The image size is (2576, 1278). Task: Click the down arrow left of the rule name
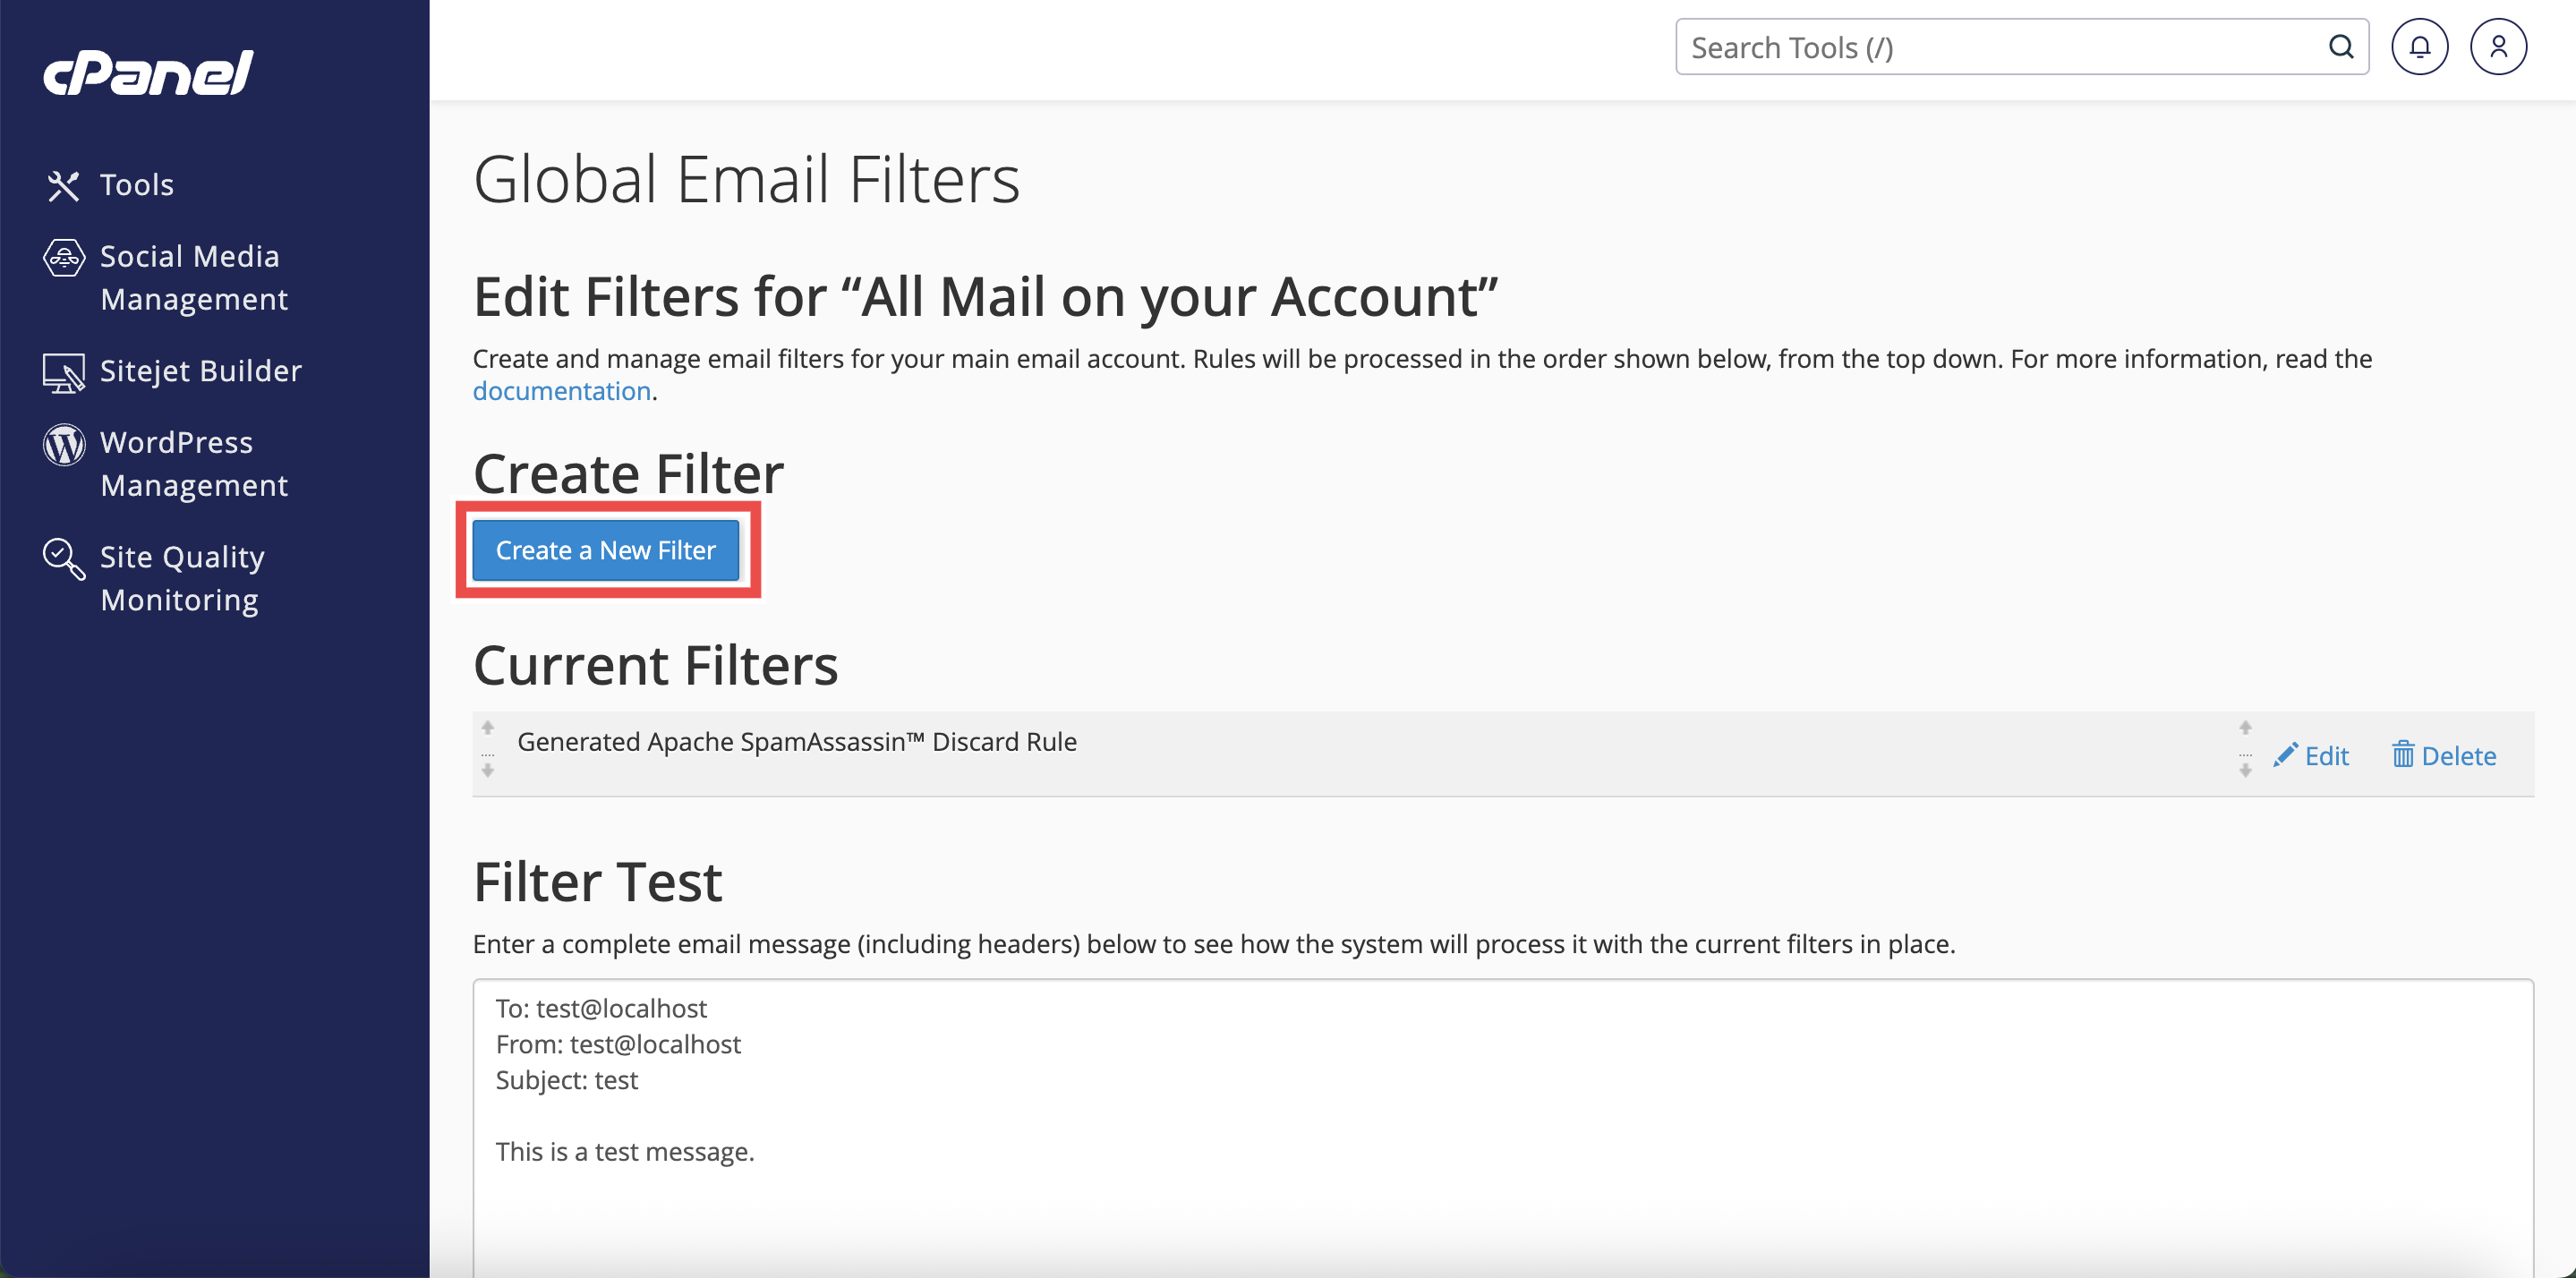tap(488, 770)
